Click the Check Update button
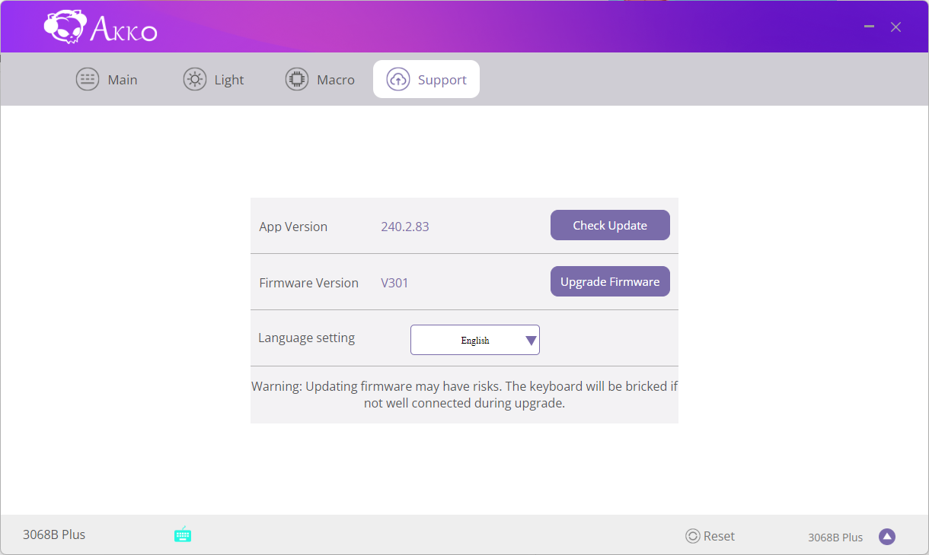The height and width of the screenshot is (555, 929). click(x=610, y=225)
